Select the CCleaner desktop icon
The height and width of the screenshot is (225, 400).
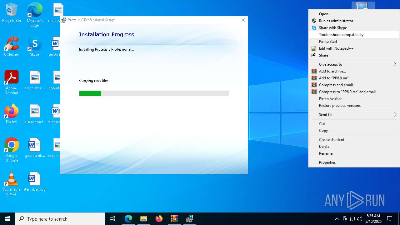pyautogui.click(x=12, y=47)
